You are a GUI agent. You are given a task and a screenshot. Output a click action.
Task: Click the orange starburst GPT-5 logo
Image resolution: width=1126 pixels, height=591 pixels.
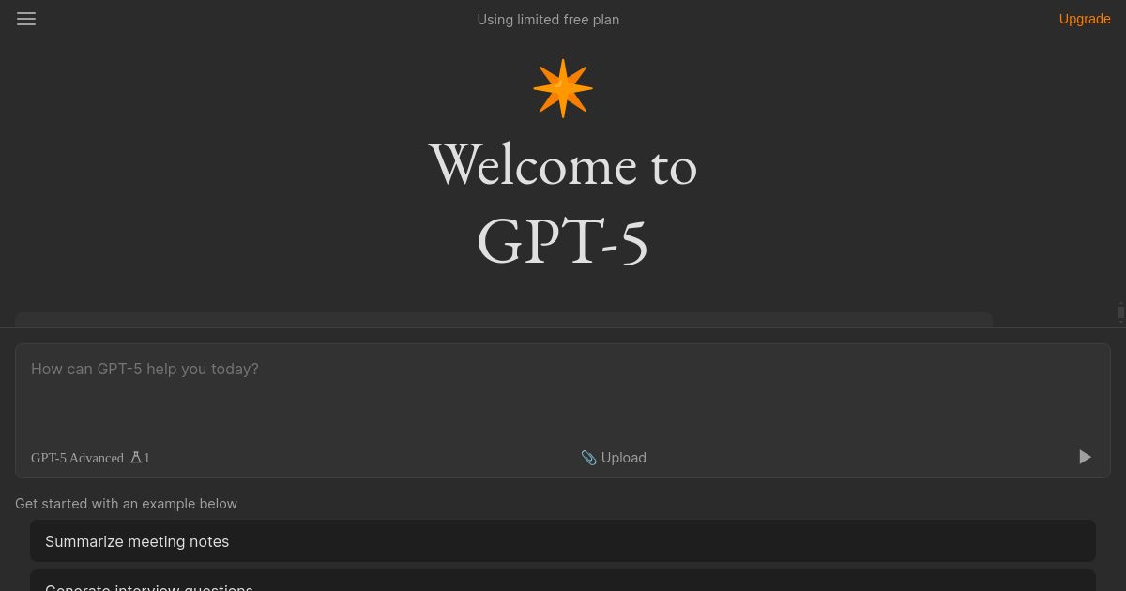563,87
